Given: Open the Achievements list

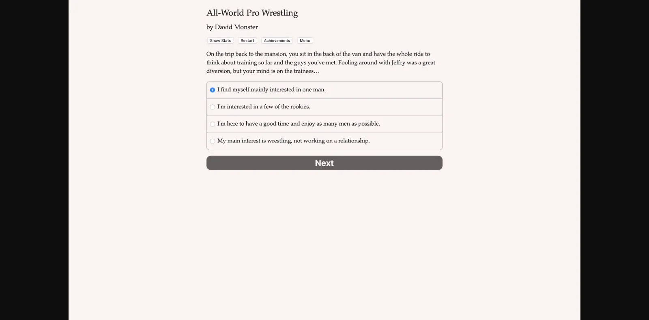Looking at the screenshot, I should point(277,40).
